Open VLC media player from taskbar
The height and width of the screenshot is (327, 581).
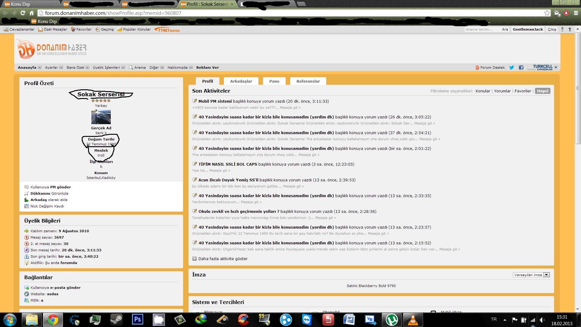(x=413, y=320)
